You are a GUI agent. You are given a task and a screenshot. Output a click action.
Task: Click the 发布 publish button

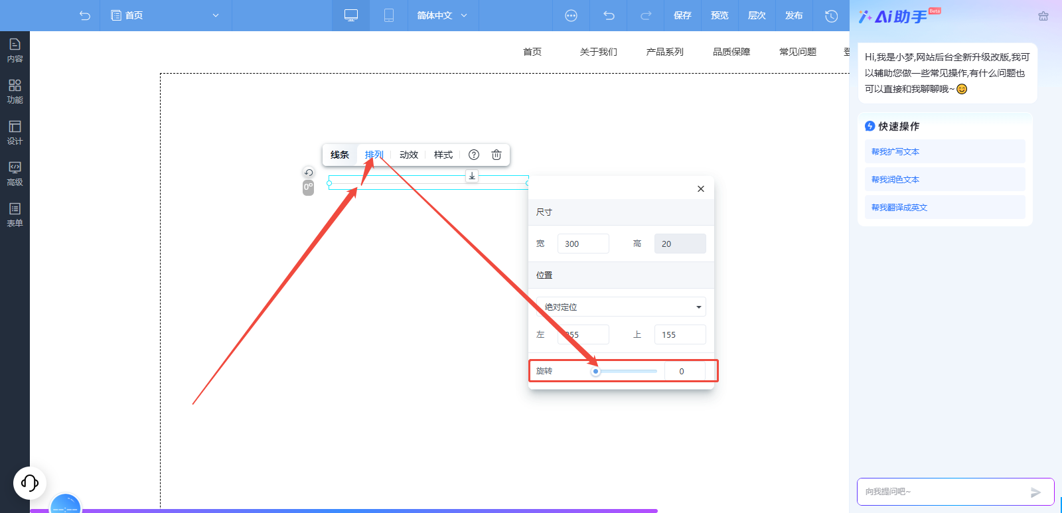(794, 15)
